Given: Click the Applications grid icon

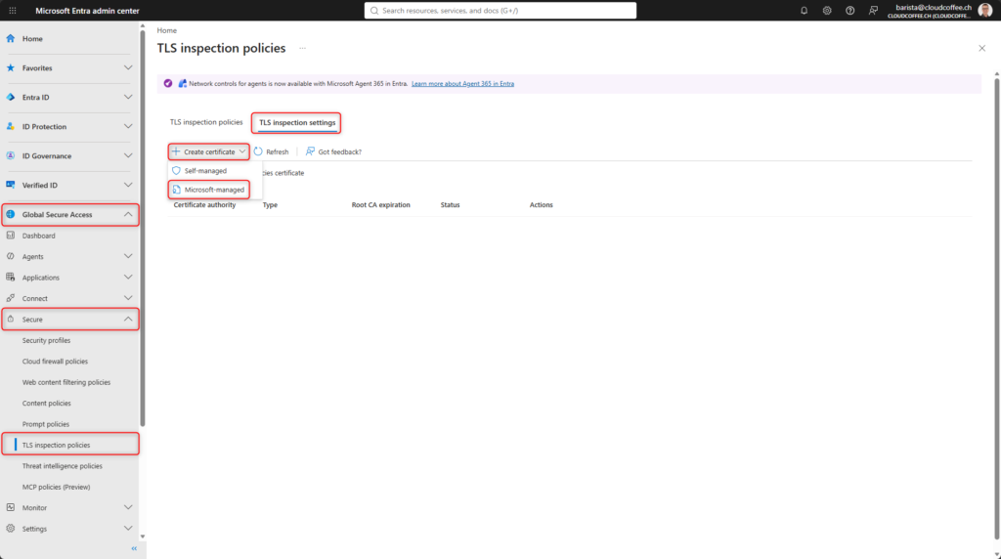Looking at the screenshot, I should tap(10, 278).
